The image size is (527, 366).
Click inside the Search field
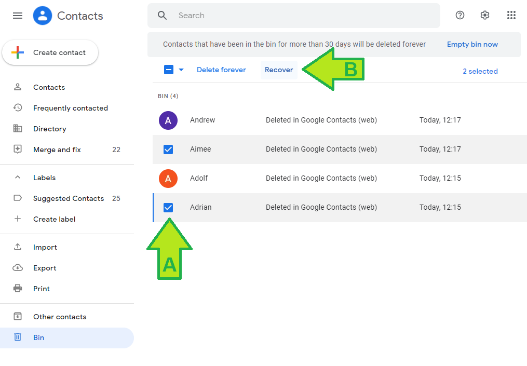pos(260,15)
